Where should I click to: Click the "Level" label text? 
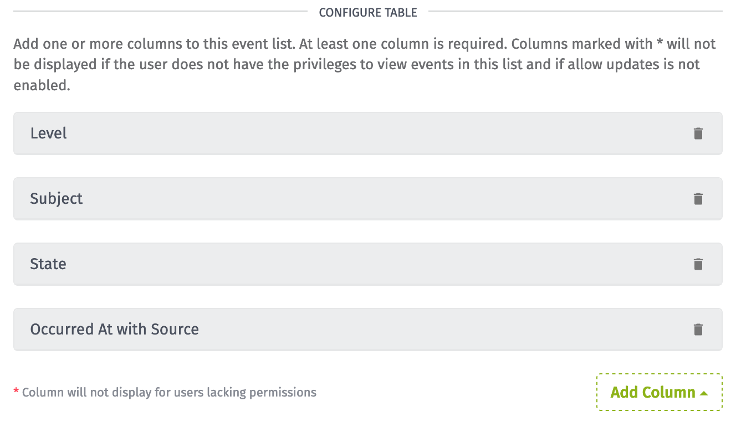click(x=49, y=133)
